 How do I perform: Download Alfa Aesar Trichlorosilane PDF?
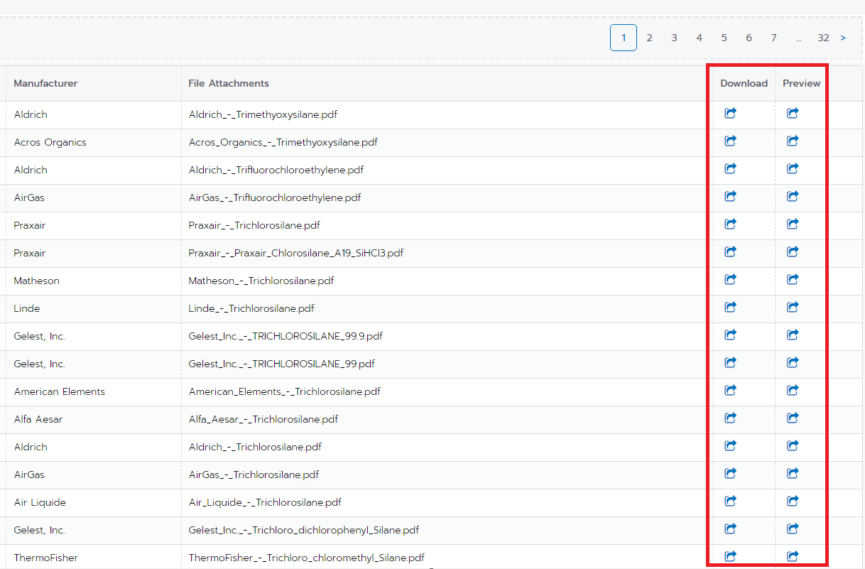click(x=730, y=418)
